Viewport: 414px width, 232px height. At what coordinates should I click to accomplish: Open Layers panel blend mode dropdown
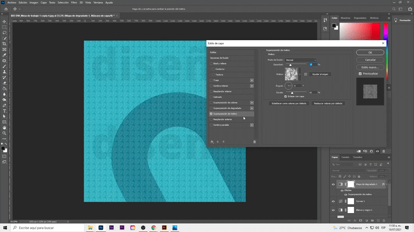pyautogui.click(x=348, y=171)
